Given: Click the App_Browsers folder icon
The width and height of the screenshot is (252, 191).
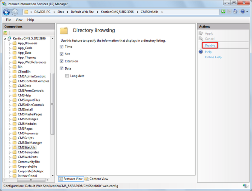Looking at the screenshot, I should pyautogui.click(x=15, y=43).
